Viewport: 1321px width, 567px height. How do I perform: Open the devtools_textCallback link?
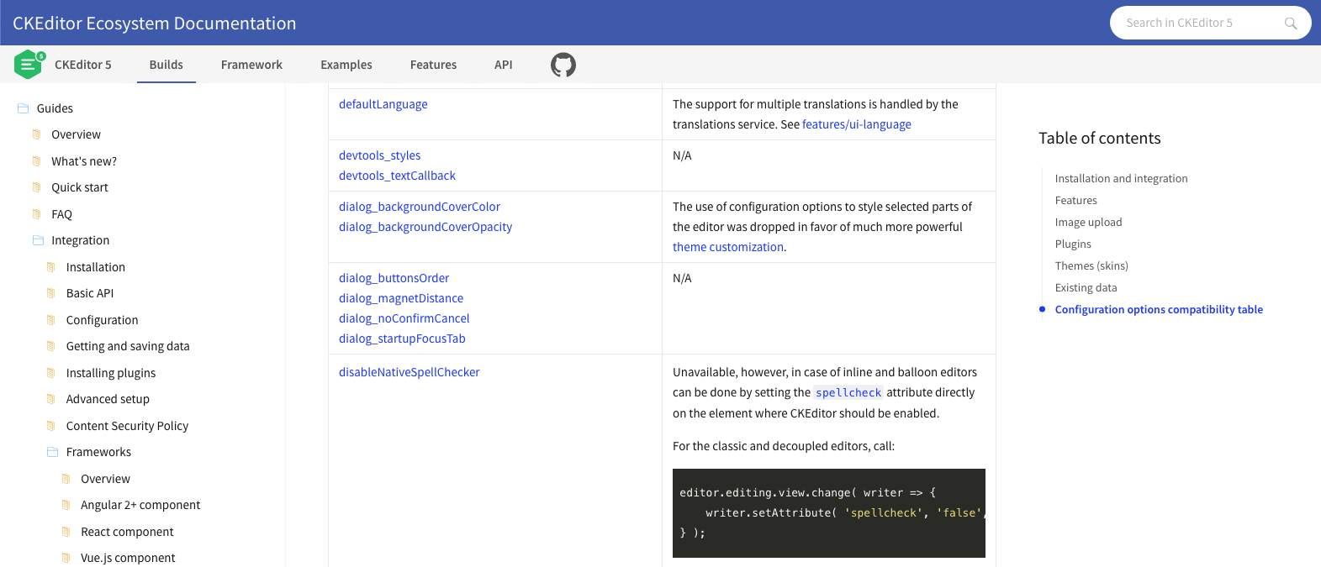coord(397,176)
